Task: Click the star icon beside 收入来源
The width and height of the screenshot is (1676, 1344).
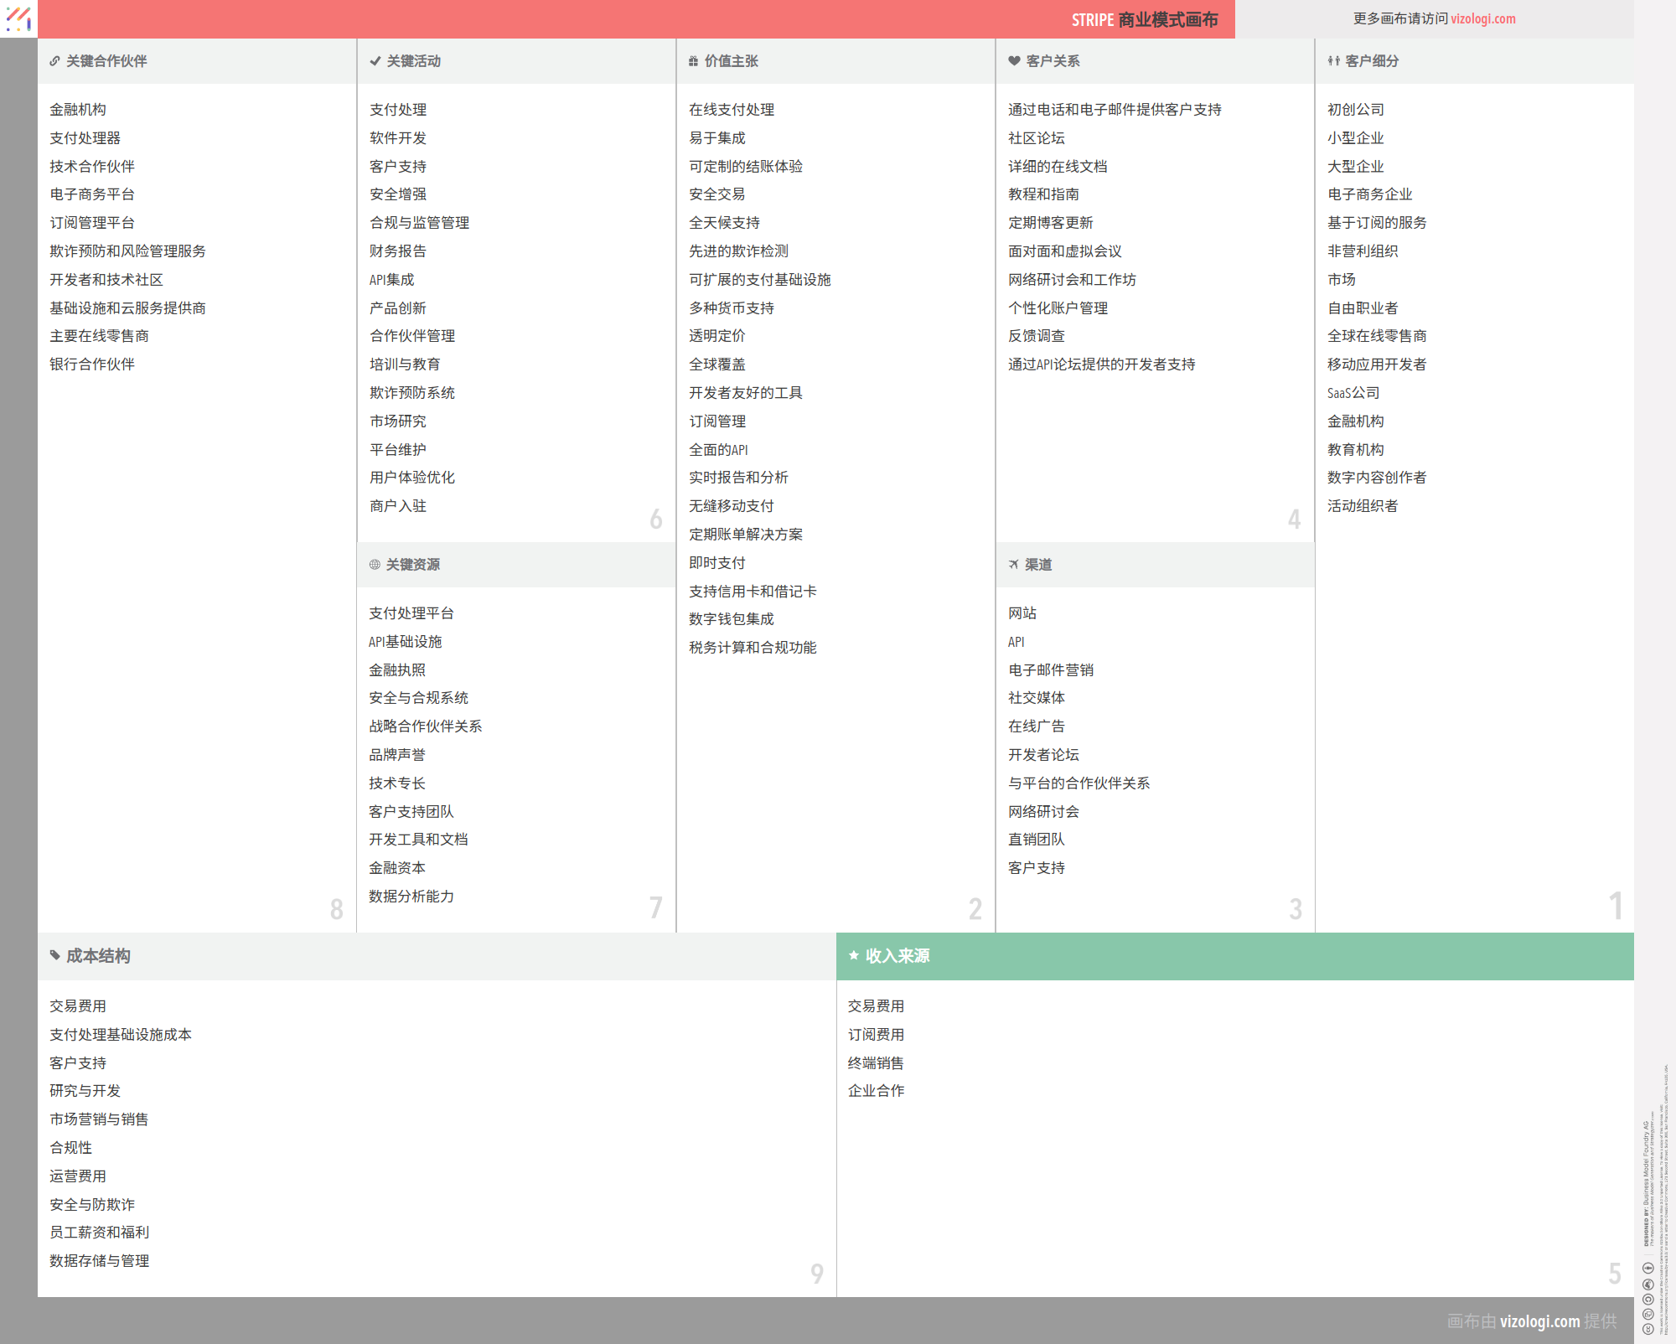Action: click(x=854, y=955)
